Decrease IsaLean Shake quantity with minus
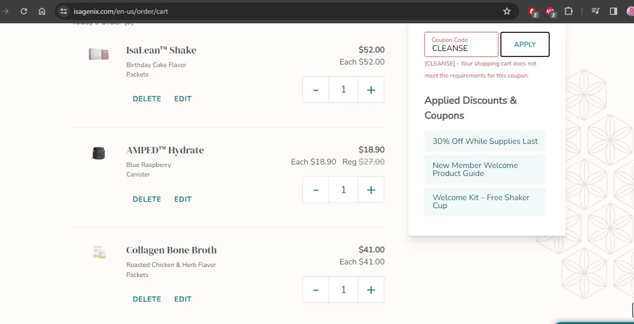This screenshot has width=634, height=324. point(316,90)
